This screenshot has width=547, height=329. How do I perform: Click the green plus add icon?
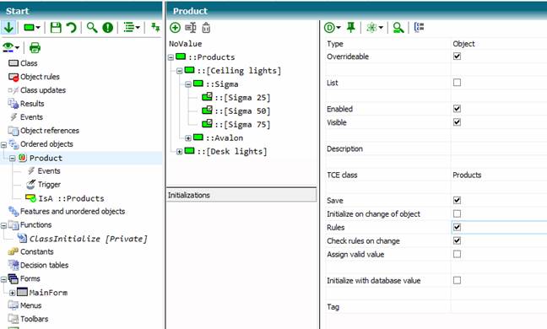[x=175, y=28]
